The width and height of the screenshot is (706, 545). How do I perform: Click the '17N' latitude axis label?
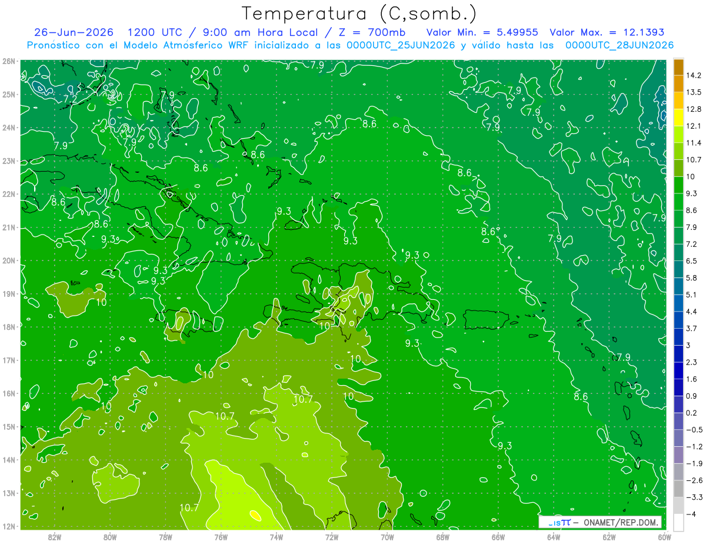tap(8, 360)
